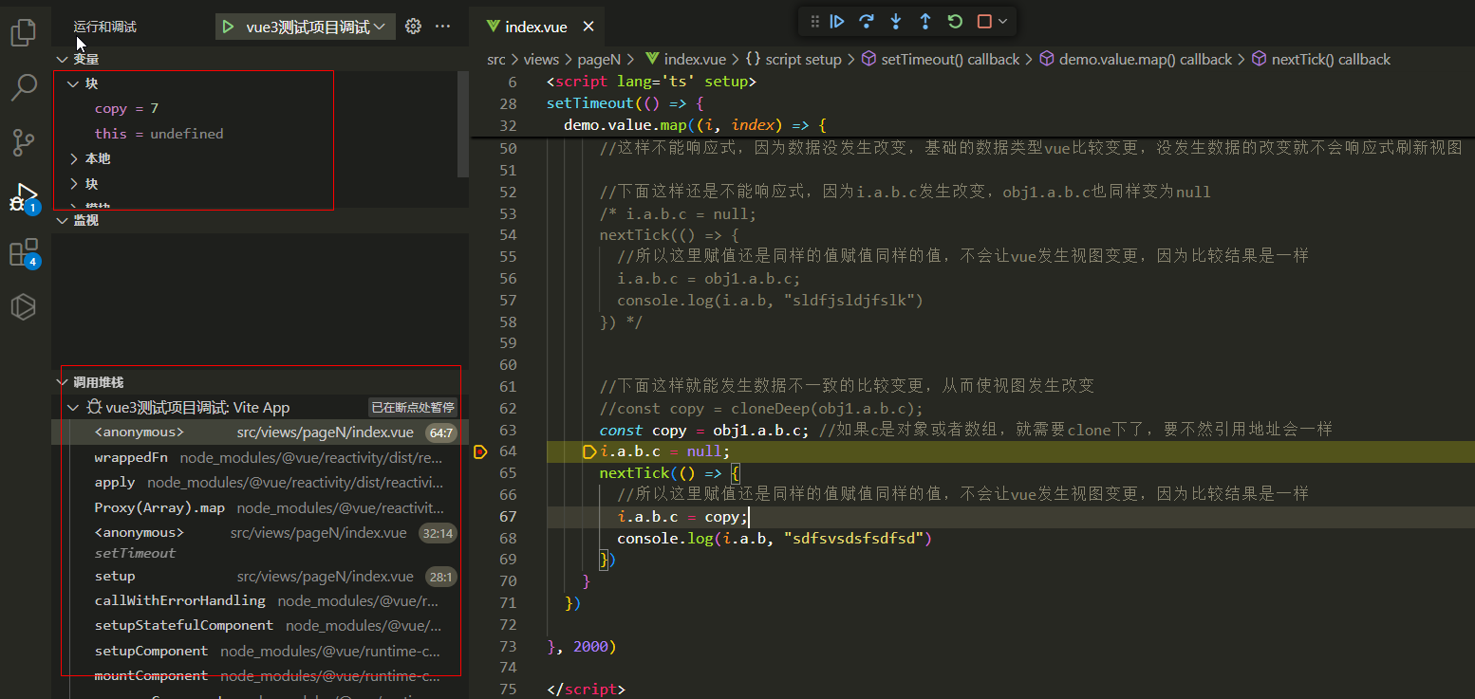Collapse the 监视 section

63,220
